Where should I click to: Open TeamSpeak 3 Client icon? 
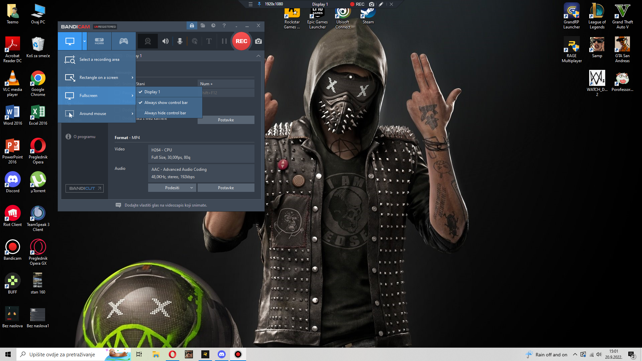(x=38, y=219)
